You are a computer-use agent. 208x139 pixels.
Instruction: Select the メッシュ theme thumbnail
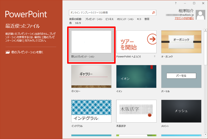[181, 111]
